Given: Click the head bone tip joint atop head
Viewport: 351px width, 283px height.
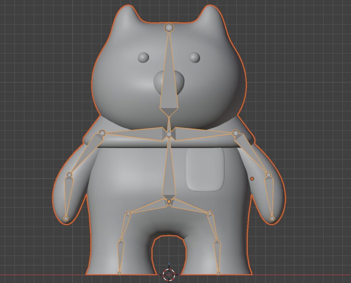Looking at the screenshot, I should click(169, 27).
